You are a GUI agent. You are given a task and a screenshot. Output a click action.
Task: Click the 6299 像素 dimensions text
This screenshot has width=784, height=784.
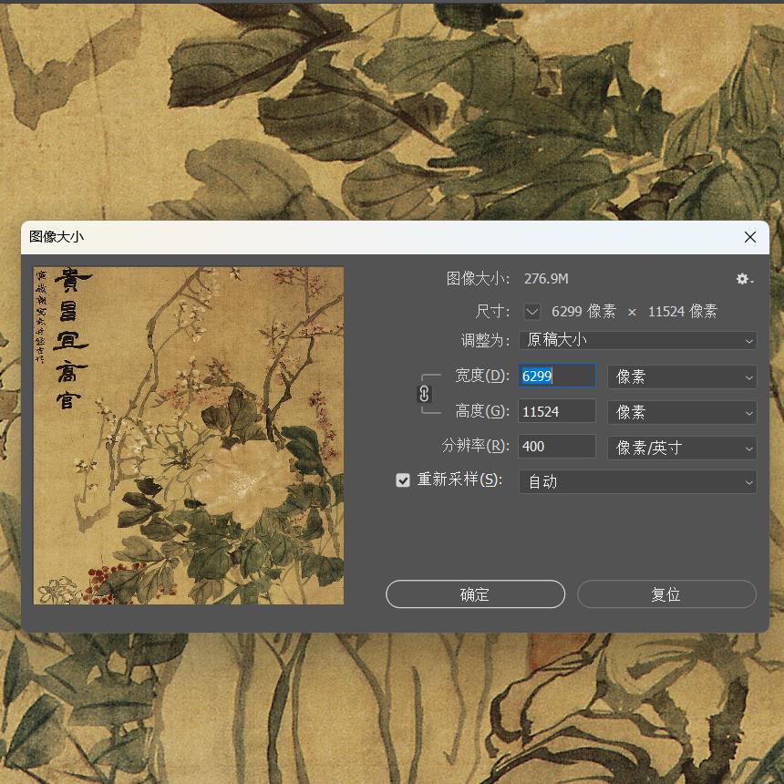coord(583,312)
